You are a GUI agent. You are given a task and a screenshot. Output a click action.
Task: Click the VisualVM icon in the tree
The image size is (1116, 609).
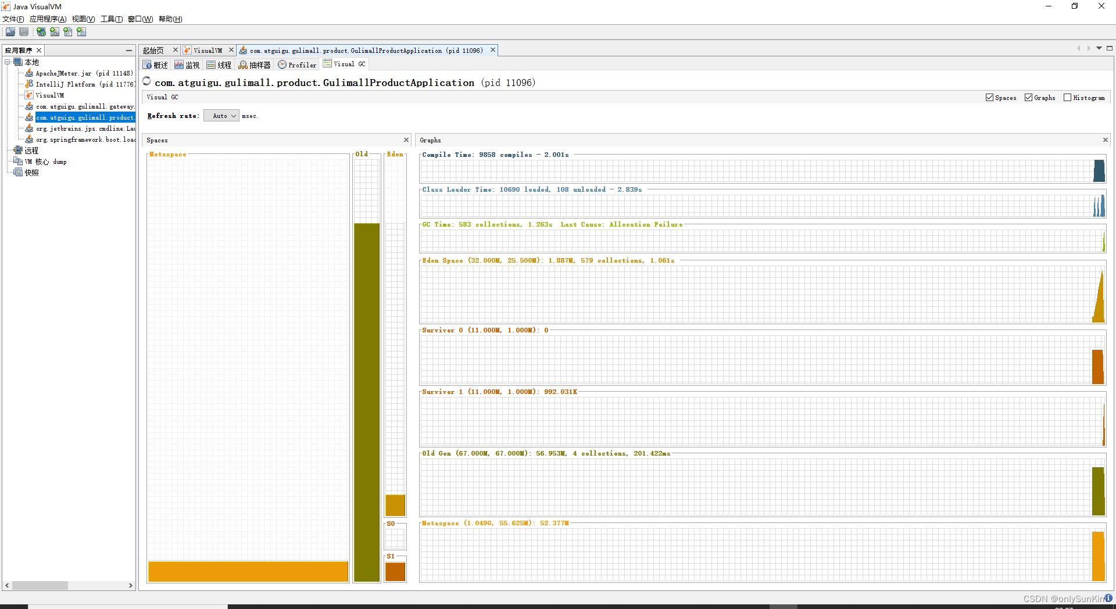(29, 95)
